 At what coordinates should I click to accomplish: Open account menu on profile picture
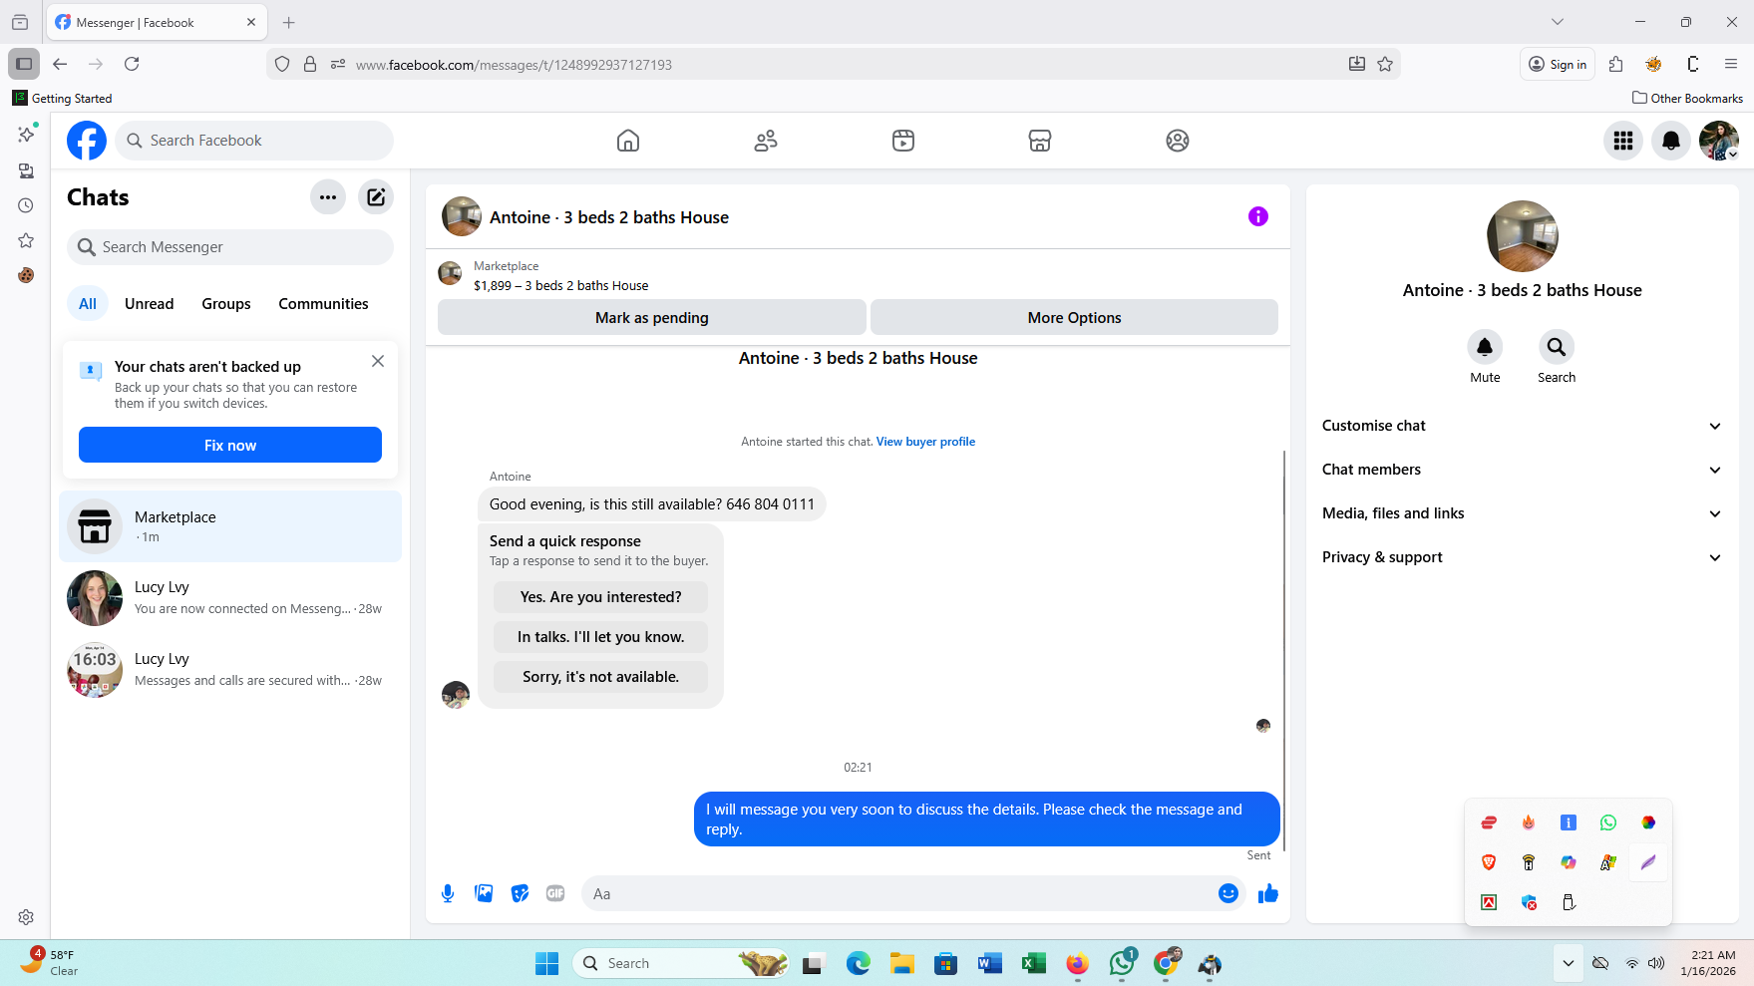pyautogui.click(x=1719, y=141)
